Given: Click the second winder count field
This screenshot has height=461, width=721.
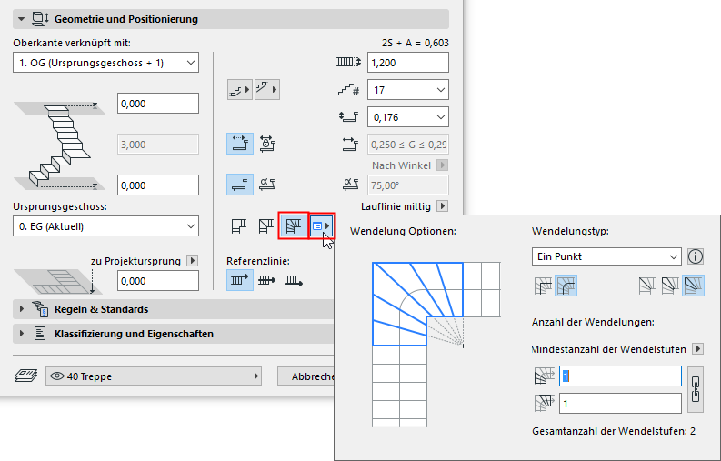Looking at the screenshot, I should coord(620,404).
